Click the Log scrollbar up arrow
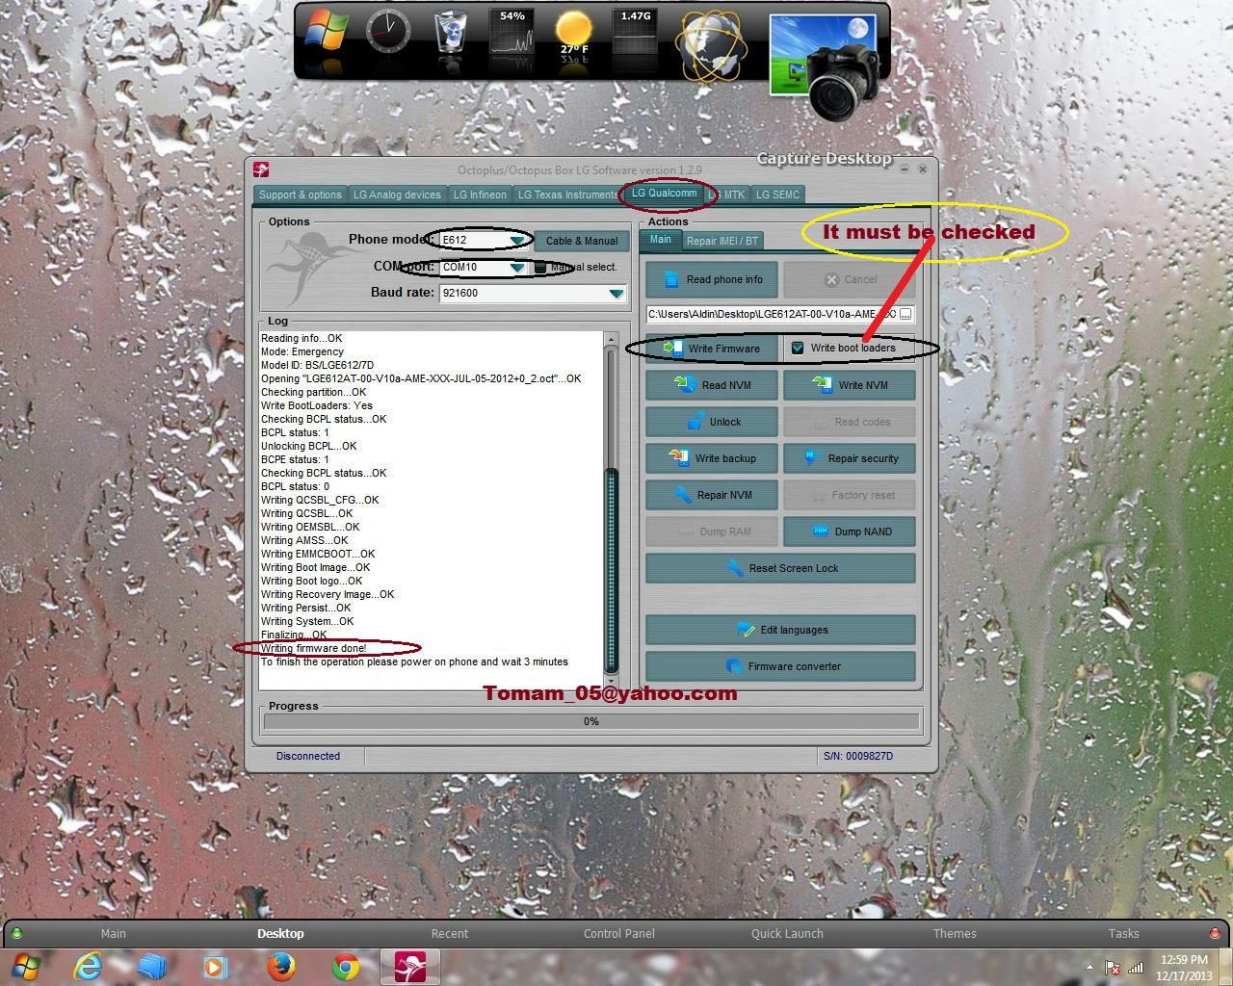The width and height of the screenshot is (1233, 986). [610, 341]
